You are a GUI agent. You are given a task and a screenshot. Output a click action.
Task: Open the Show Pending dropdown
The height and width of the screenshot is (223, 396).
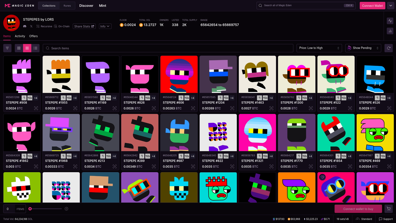click(x=363, y=48)
